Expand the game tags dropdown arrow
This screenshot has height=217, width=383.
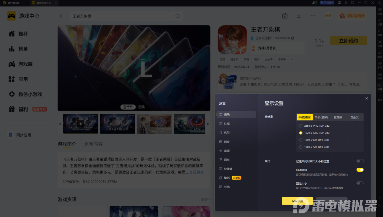[x=292, y=60]
